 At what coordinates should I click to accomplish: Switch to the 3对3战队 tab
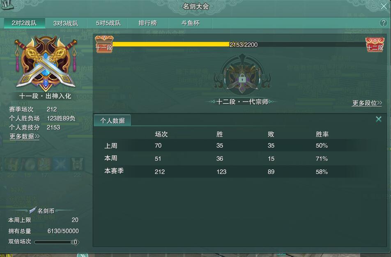click(x=66, y=23)
